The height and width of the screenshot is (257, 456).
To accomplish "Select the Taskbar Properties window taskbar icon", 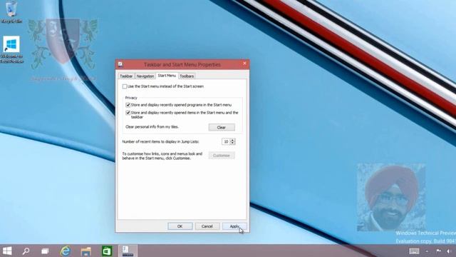I will [128, 251].
